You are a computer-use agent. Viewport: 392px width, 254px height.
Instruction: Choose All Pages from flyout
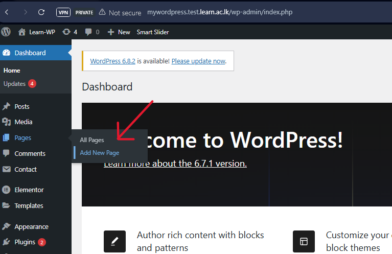pos(92,140)
